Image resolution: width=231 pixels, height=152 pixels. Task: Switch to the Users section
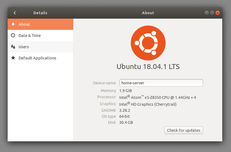tap(24, 47)
